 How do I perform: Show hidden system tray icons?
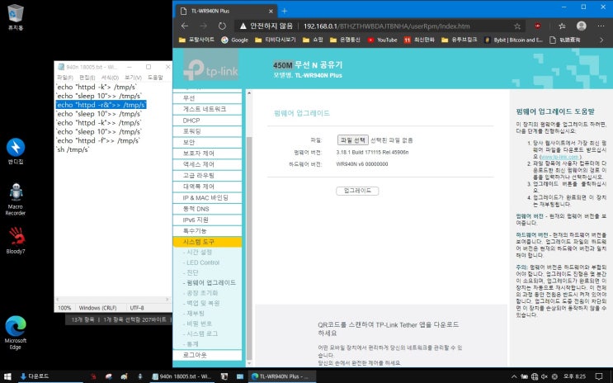514,376
